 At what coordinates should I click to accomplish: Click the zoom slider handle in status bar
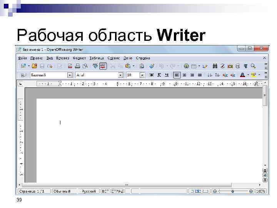tap(233, 191)
